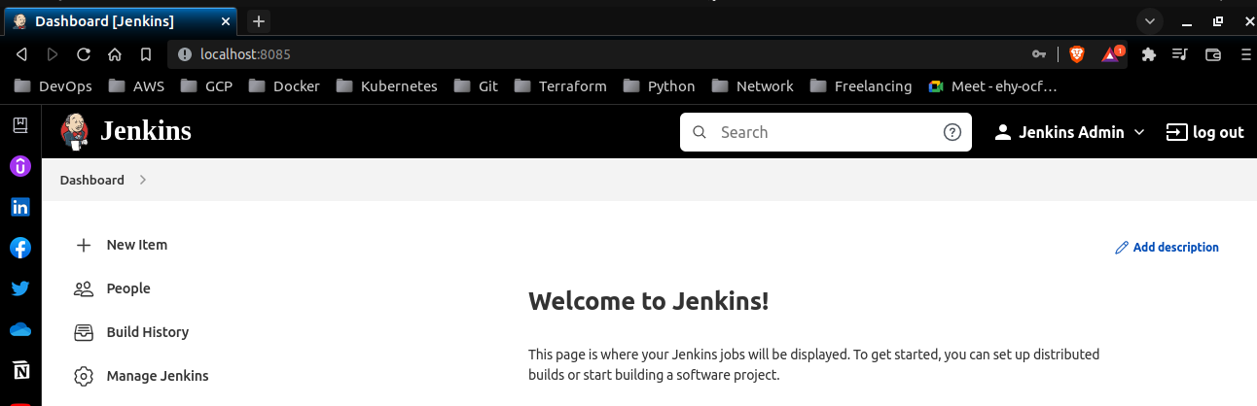
Task: Open the Python bookmarks folder
Action: tap(659, 86)
